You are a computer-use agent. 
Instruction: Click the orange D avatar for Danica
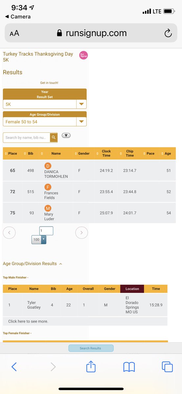click(48, 166)
